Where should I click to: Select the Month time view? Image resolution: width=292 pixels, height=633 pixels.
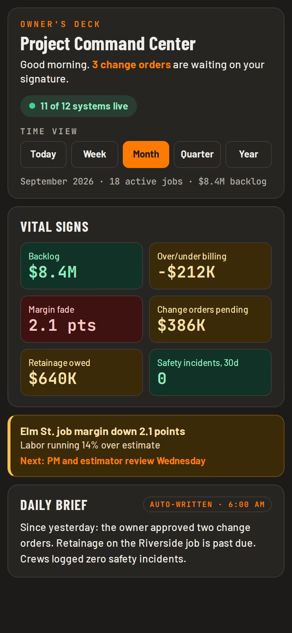point(146,154)
